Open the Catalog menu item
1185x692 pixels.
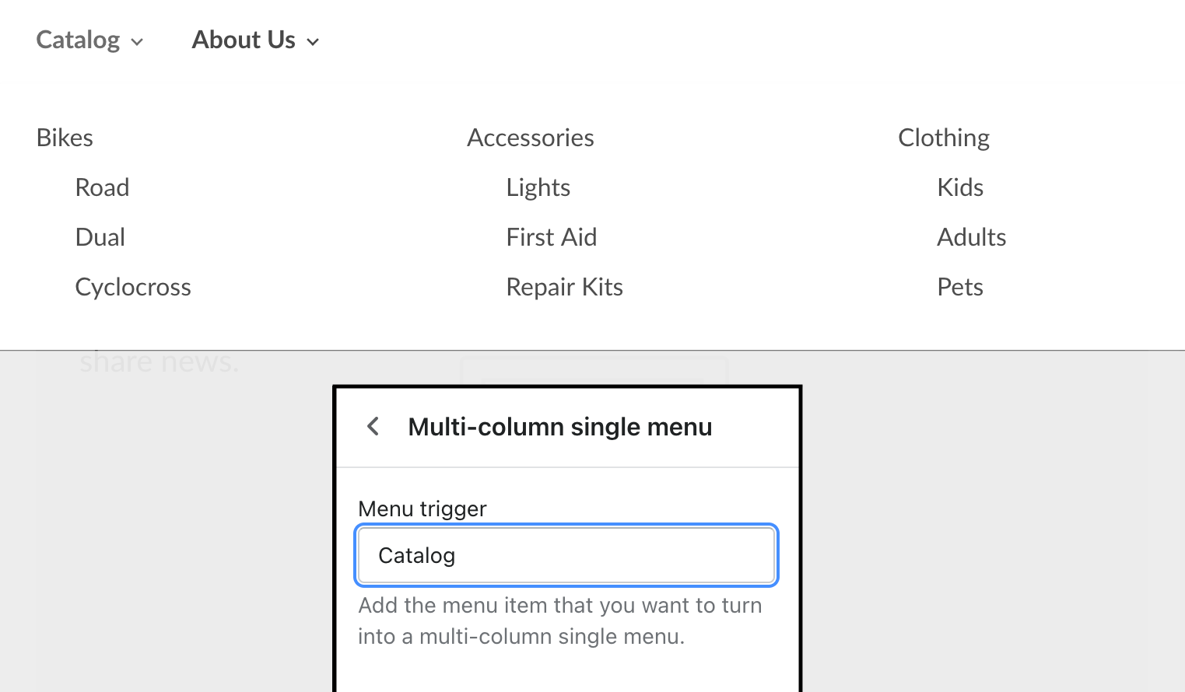tap(78, 40)
